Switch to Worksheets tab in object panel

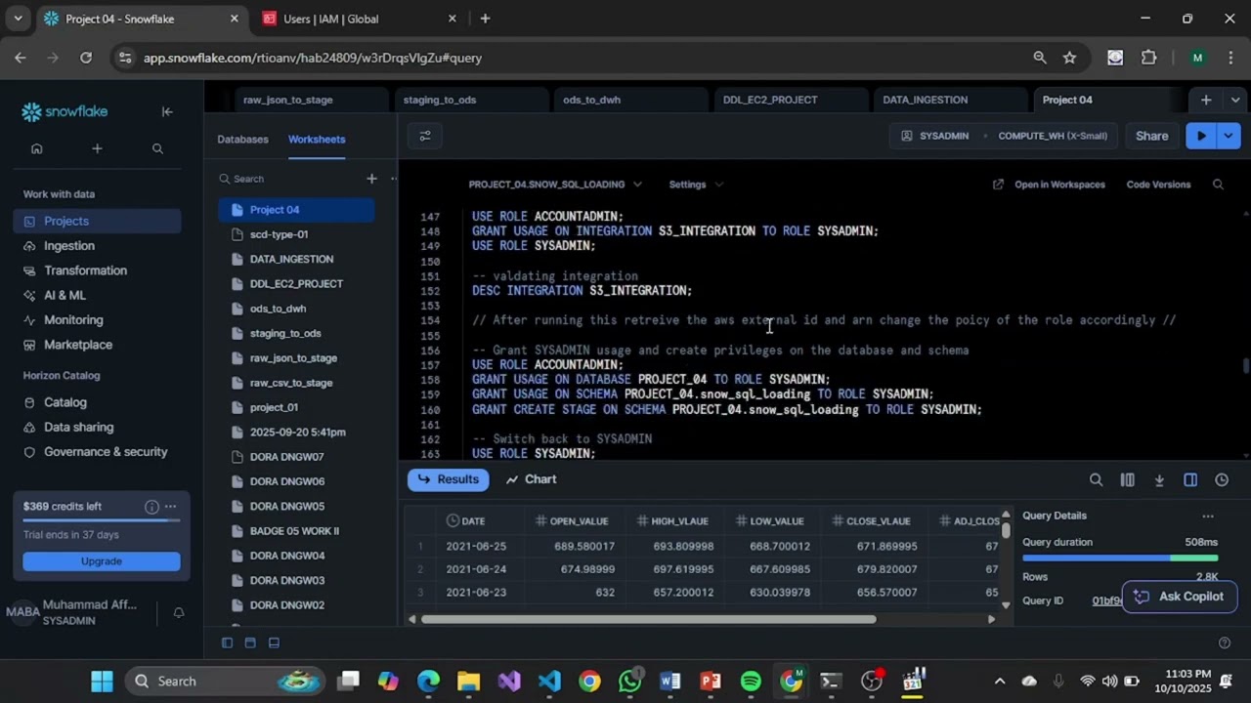tap(317, 139)
